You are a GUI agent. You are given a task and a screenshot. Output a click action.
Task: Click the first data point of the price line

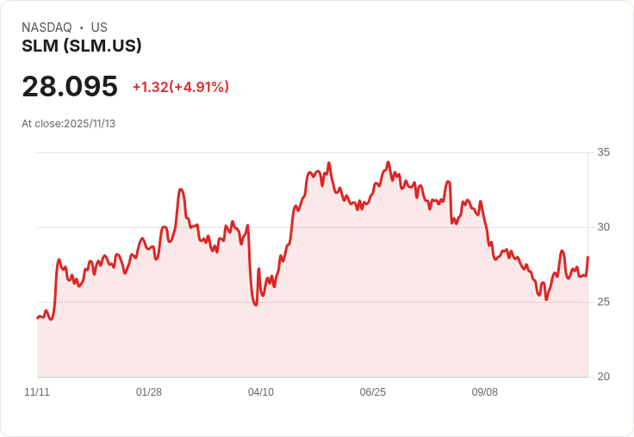point(38,317)
